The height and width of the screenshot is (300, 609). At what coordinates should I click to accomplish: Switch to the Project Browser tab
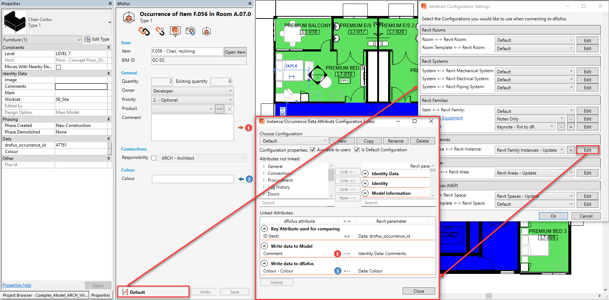(x=45, y=295)
